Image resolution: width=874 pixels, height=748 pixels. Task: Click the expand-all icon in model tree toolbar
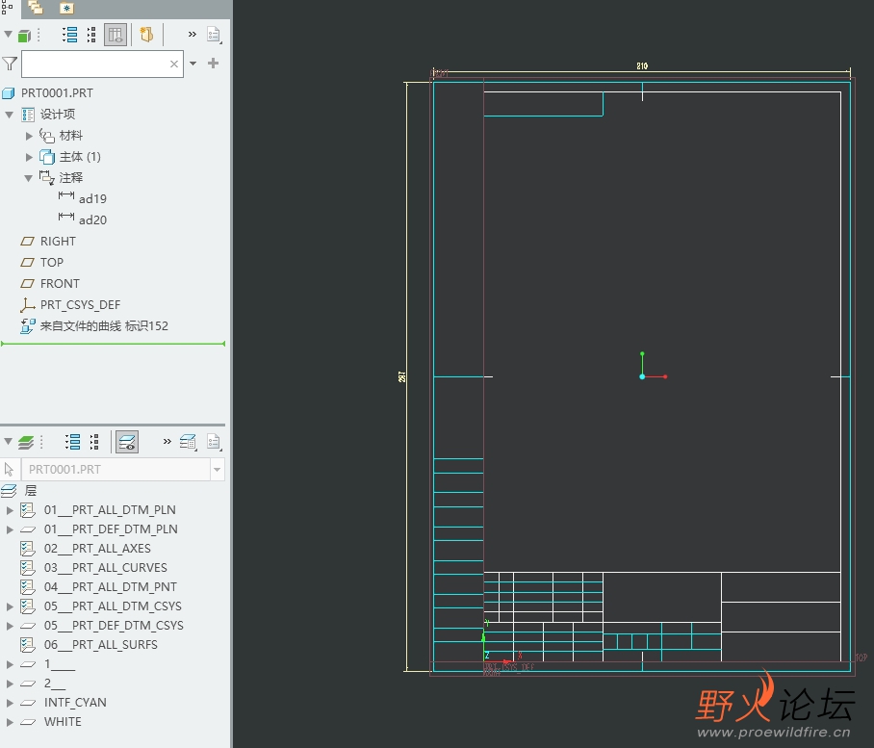click(x=70, y=36)
